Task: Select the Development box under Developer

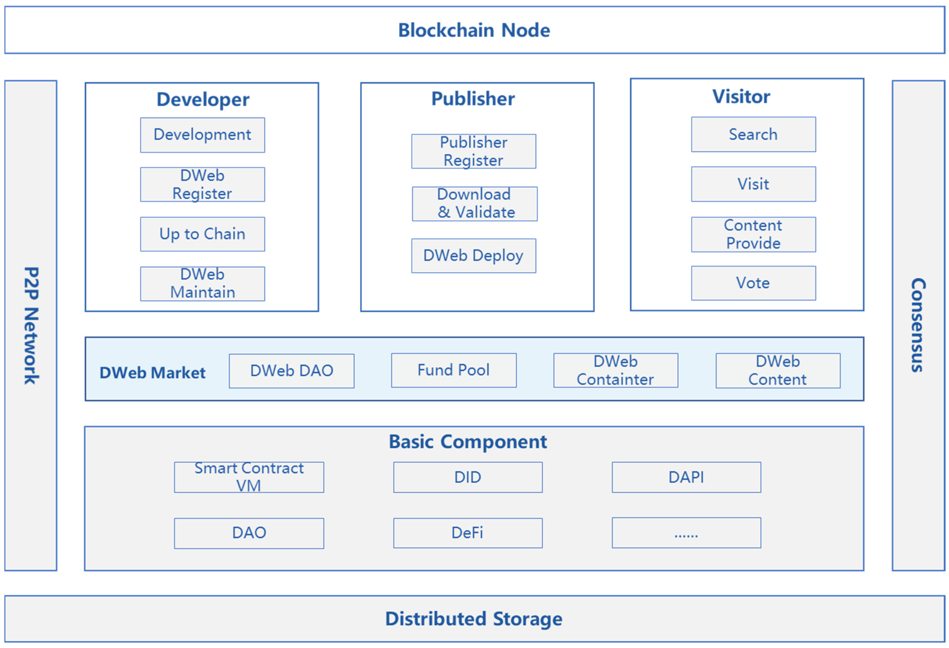Action: click(202, 135)
